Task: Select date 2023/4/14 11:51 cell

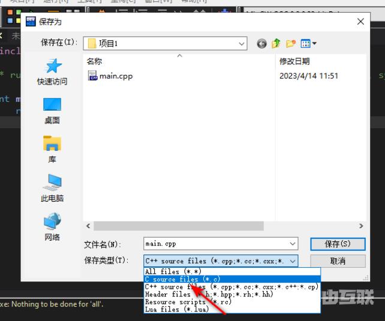Action: pos(309,76)
